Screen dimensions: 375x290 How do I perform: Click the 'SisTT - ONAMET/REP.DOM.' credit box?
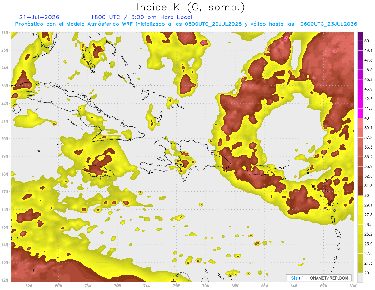tap(319, 278)
